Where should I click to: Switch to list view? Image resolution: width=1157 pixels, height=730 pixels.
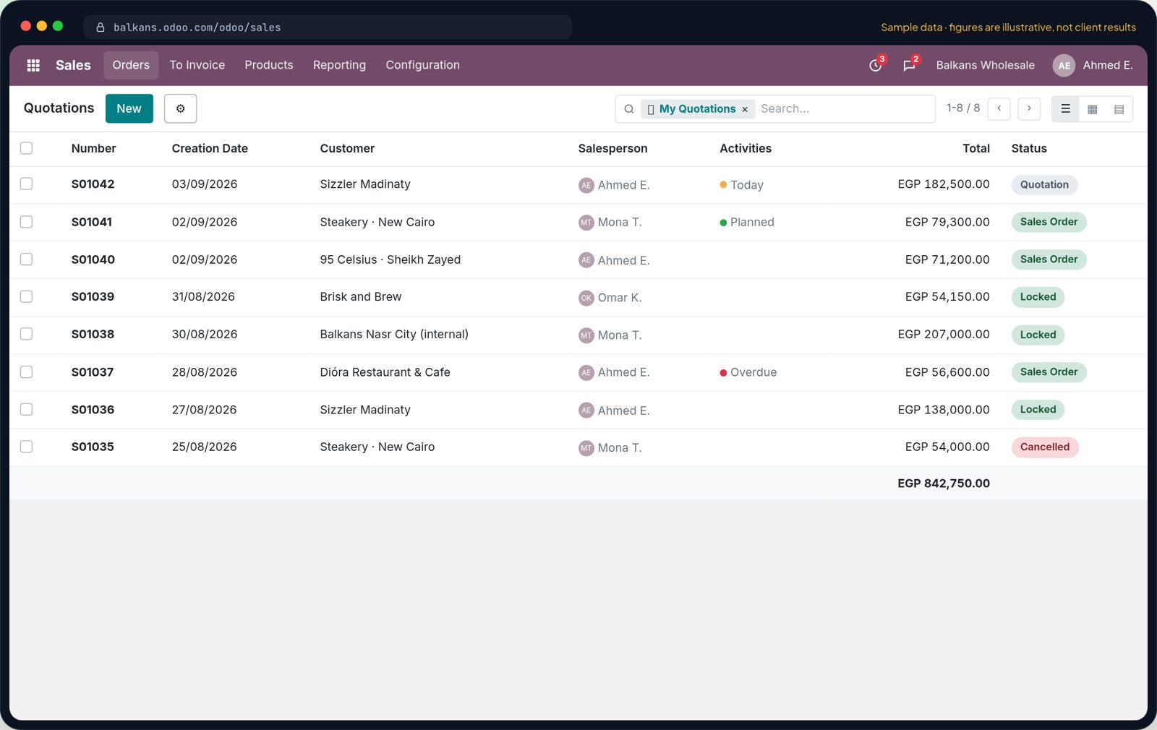1065,108
